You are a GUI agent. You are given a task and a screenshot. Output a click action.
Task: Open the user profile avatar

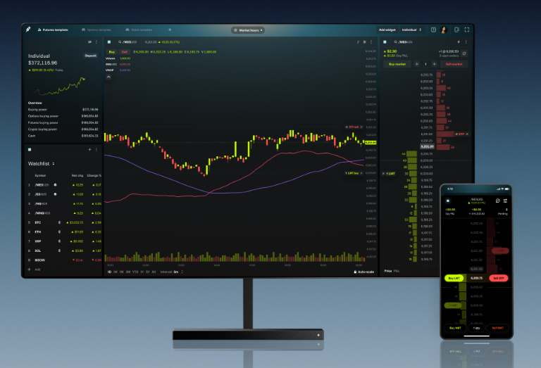tap(444, 30)
